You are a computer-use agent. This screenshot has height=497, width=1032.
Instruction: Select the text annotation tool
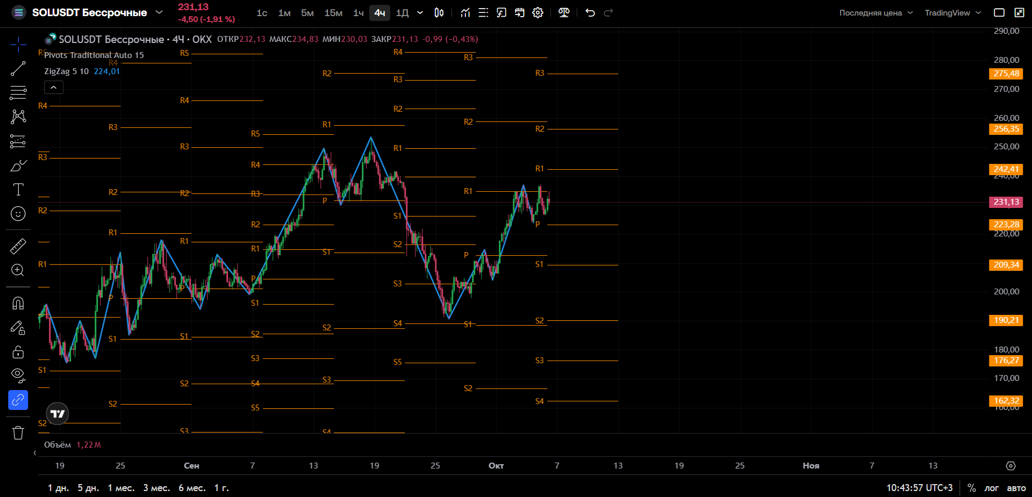(x=18, y=190)
